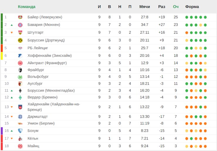Image resolution: width=217 pixels, height=151 pixels.
Task: Click the Bayer Leverkusen club logo
Action: [x=20, y=17]
